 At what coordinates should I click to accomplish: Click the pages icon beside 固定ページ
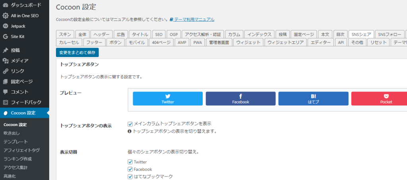tap(6, 82)
